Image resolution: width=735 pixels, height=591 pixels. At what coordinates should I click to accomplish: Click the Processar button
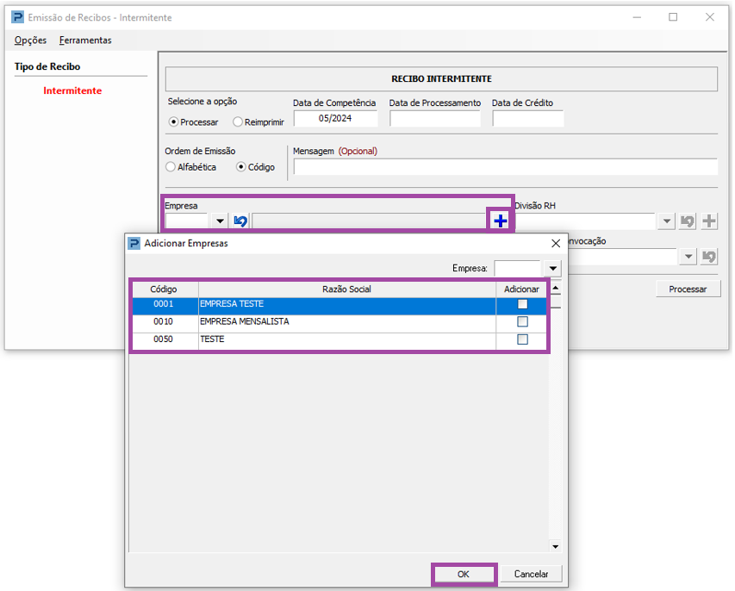(x=688, y=289)
